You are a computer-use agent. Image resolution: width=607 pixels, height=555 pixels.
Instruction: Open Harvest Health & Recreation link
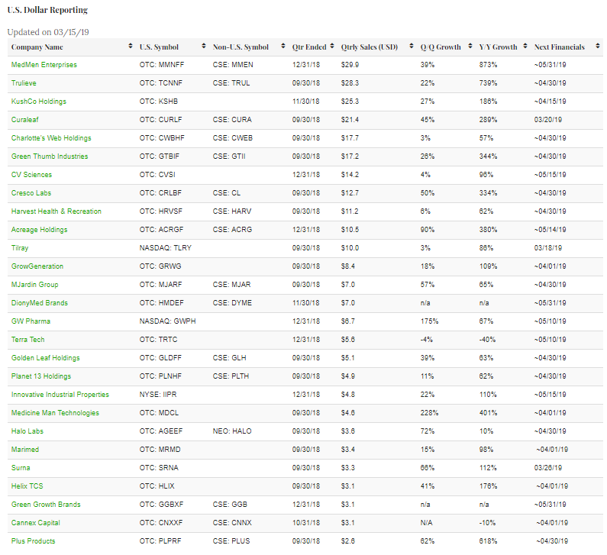click(56, 211)
